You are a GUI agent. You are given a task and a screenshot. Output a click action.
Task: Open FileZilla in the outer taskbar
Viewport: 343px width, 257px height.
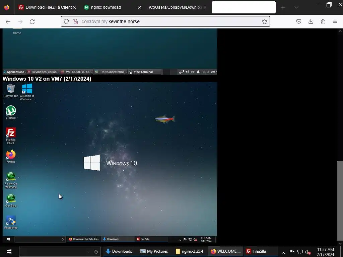pyautogui.click(x=260, y=251)
